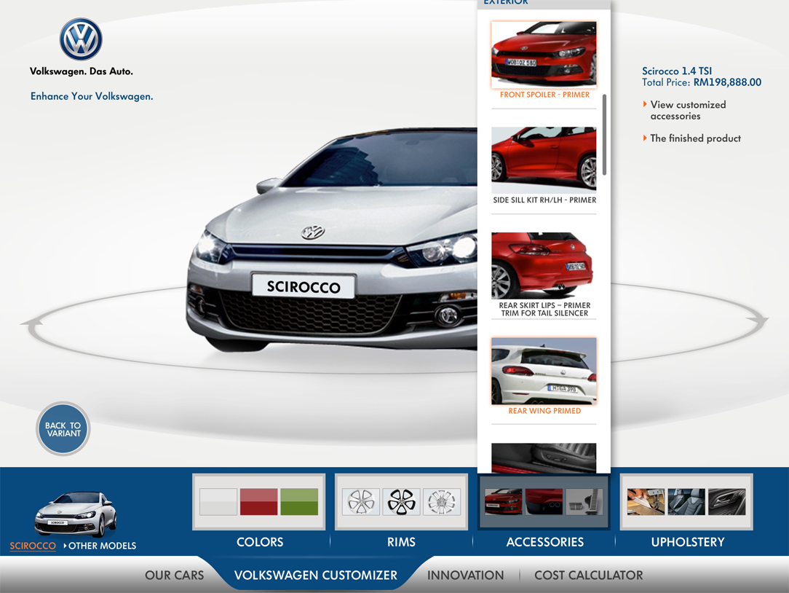789x593 pixels.
Task: Select the Rear Skirt Lips accessory
Action: (544, 265)
